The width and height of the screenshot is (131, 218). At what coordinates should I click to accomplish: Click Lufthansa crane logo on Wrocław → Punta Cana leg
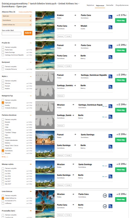pyautogui.click(x=105, y=196)
